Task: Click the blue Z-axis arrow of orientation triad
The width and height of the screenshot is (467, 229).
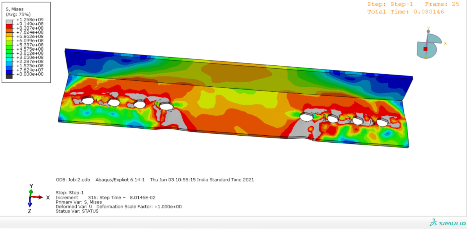Action: coord(30,204)
